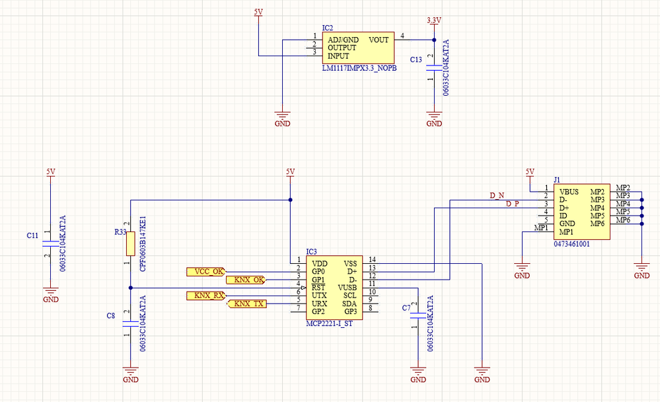Select the C8 capacitor symbol

click(131, 323)
